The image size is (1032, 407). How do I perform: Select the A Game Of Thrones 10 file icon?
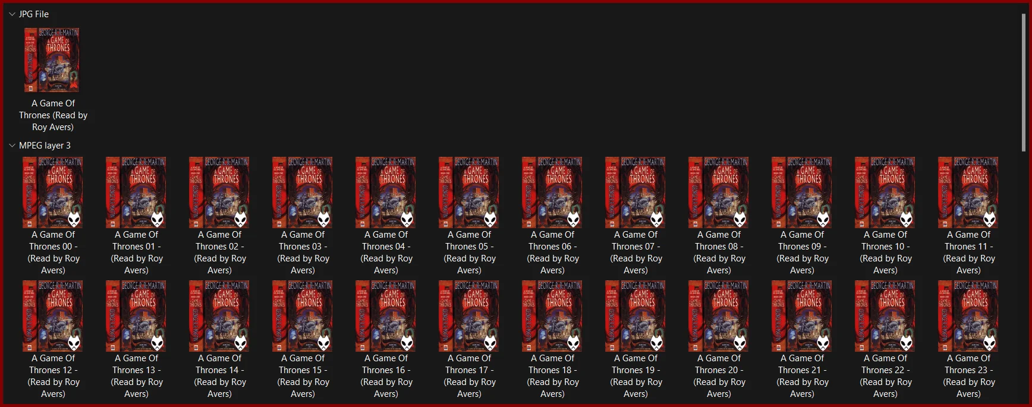pos(885,193)
